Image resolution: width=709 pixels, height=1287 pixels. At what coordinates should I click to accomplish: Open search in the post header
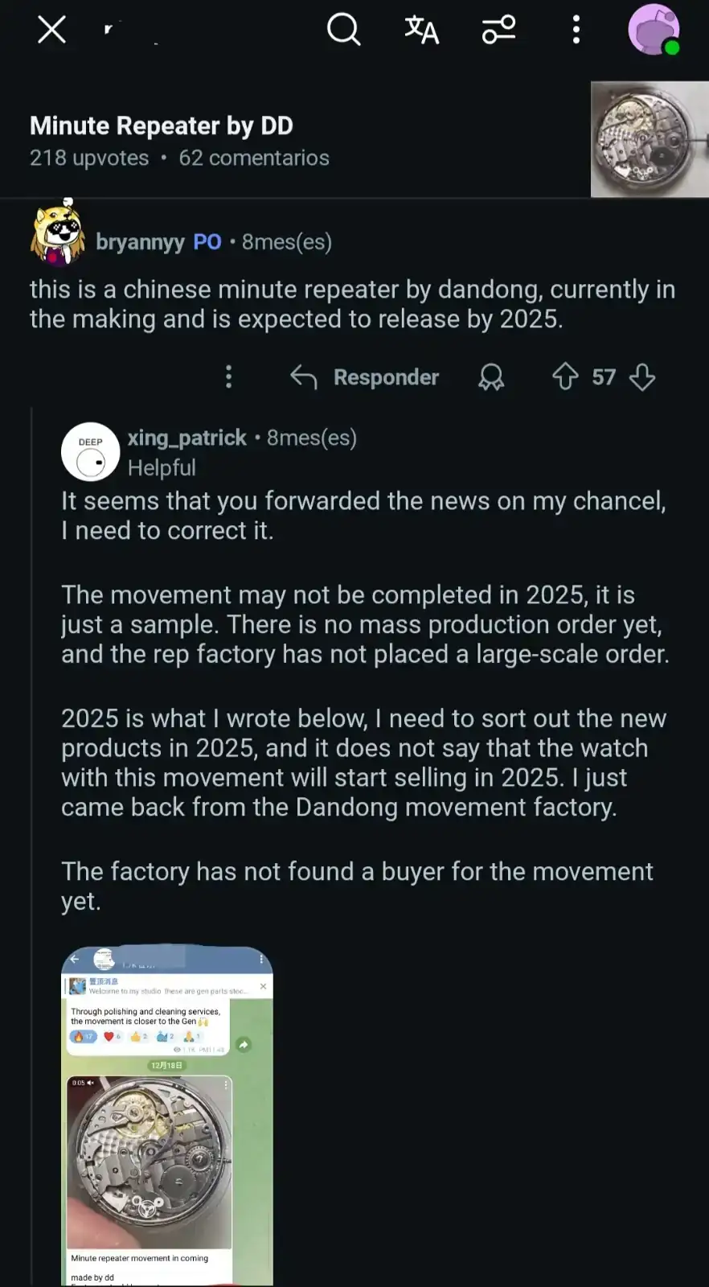pyautogui.click(x=343, y=31)
